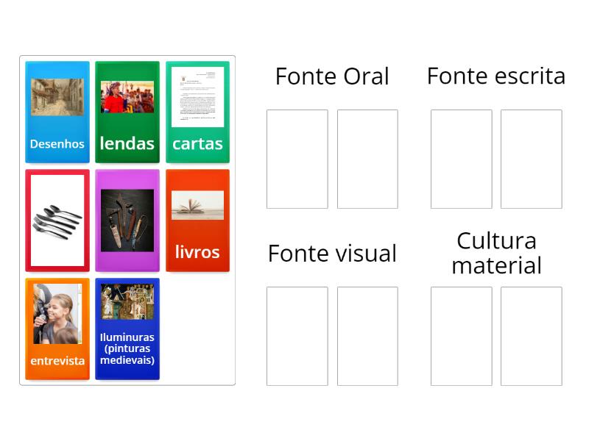589x441 pixels.
Task: Select the Desenhos card
Action: click(x=57, y=112)
